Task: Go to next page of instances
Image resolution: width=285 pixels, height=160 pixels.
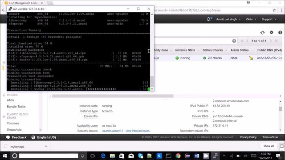Action: (x=271, y=41)
